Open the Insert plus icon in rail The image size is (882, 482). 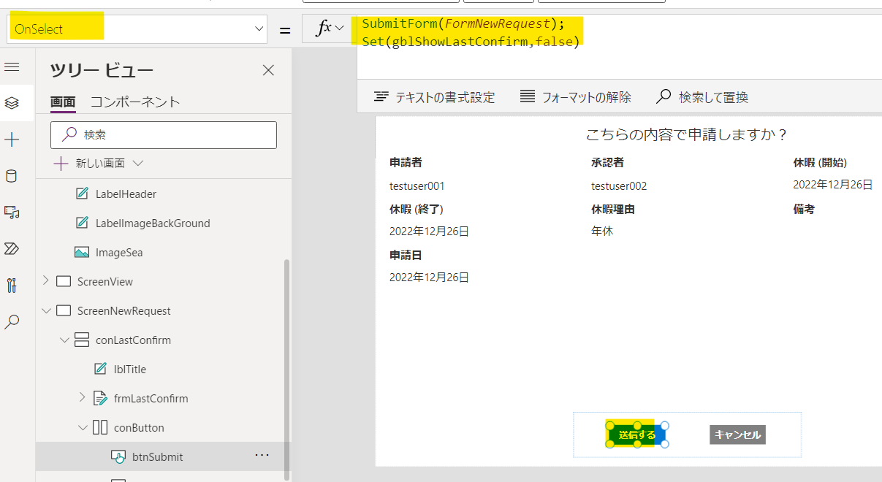pos(12,140)
